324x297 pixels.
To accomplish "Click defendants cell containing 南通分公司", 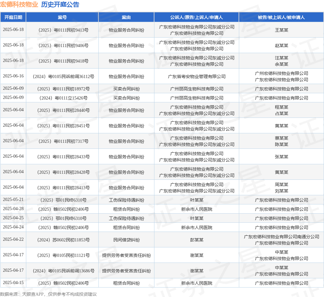I will (281, 240).
